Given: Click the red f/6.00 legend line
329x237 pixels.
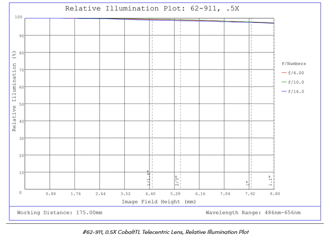Looking at the screenshot, I should click(284, 73).
